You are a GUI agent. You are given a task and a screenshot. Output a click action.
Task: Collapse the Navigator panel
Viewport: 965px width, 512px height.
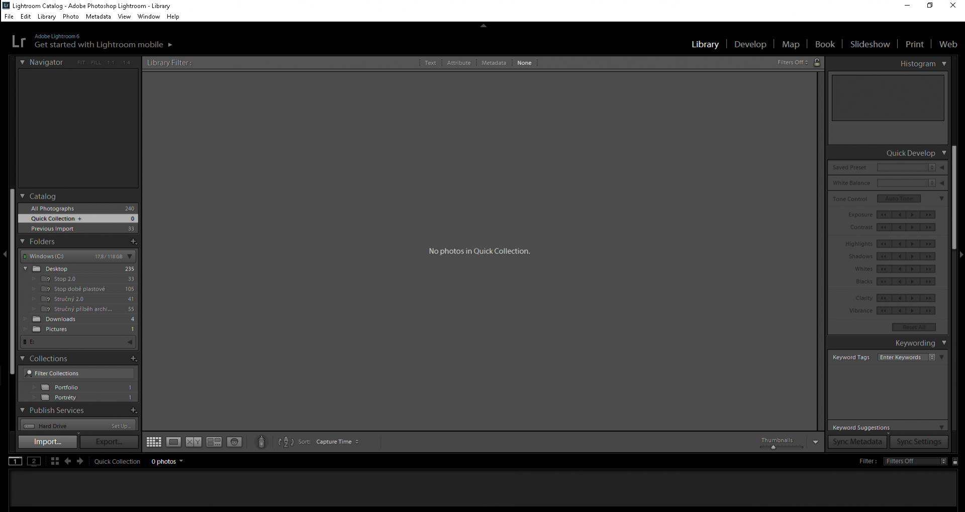tap(23, 62)
